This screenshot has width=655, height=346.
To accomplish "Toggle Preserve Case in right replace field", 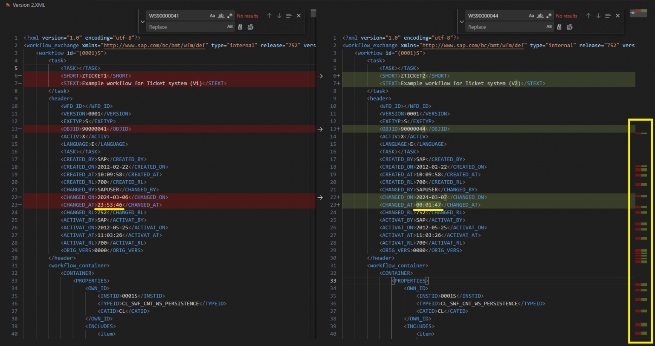I will (549, 27).
